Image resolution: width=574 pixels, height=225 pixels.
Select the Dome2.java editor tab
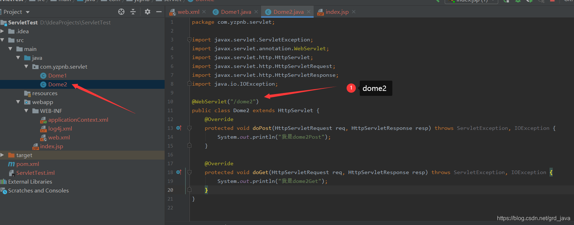pyautogui.click(x=288, y=12)
